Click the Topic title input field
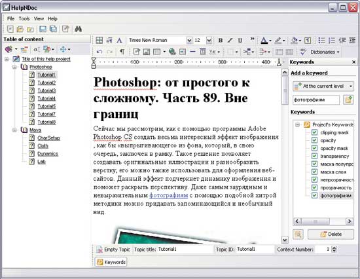This screenshot has width=360, height=279. point(185,250)
